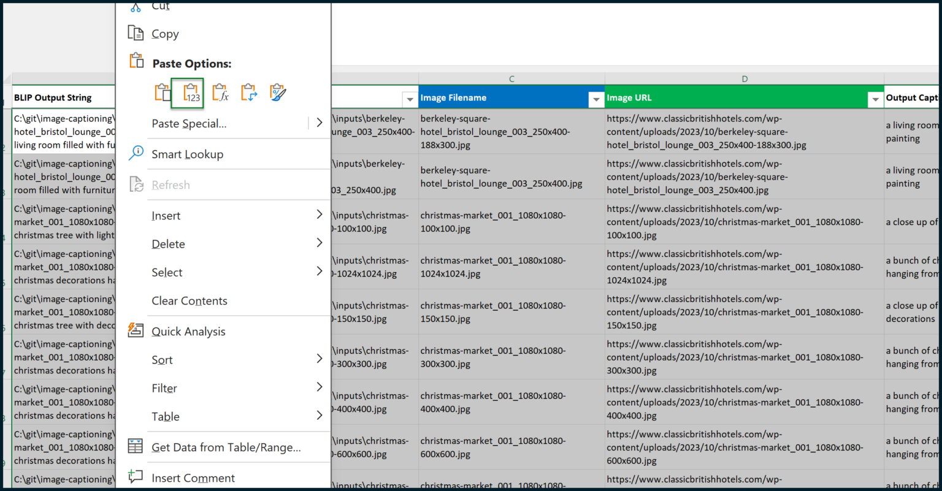942x491 pixels.
Task: Click the Copy icon in context menu
Action: (x=136, y=33)
